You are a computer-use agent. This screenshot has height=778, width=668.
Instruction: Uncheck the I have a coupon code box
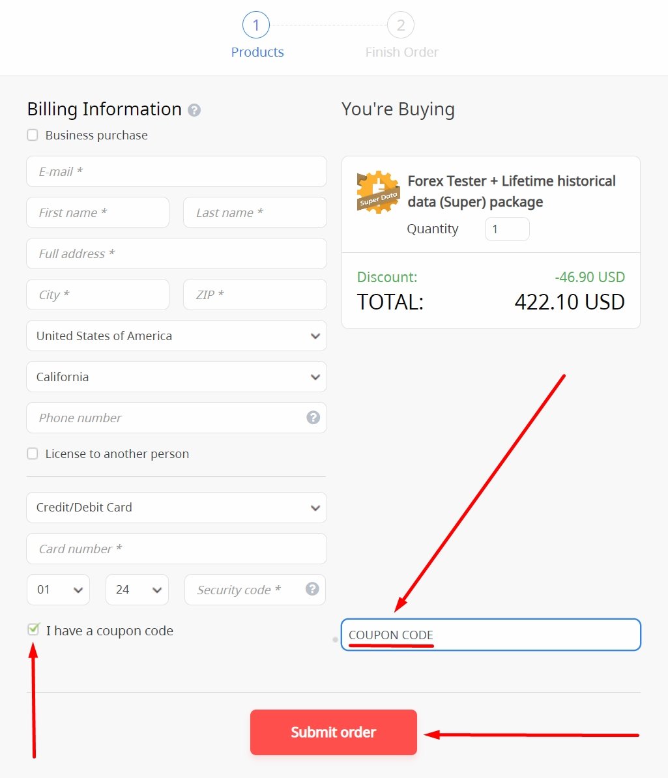pos(33,629)
